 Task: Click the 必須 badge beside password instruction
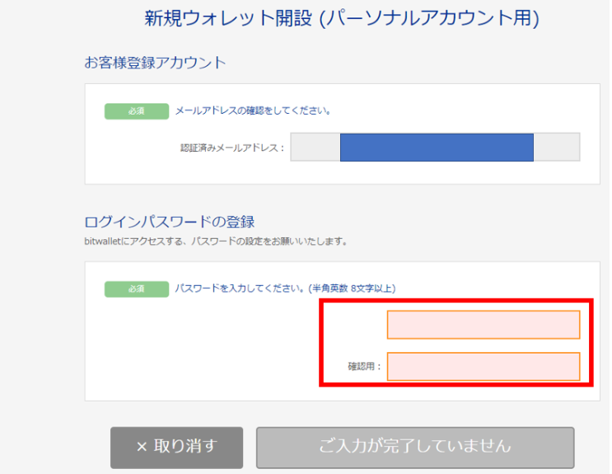tap(137, 289)
